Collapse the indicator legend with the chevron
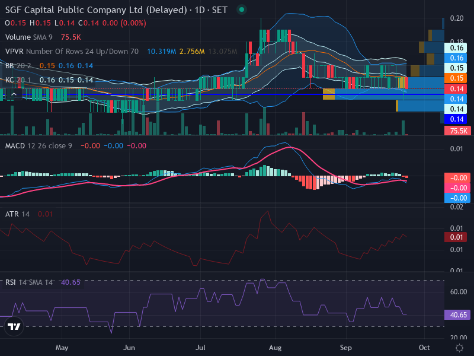Viewport: 474px width, 356px height. point(14,94)
